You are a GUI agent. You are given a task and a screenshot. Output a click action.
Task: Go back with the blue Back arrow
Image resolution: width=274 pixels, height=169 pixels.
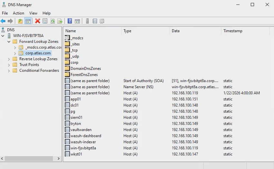point(3,21)
